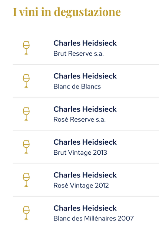The image size is (159, 238).
Task: Click the wine glass icon beside Rosé Reserve s.a.
Action: [26, 114]
